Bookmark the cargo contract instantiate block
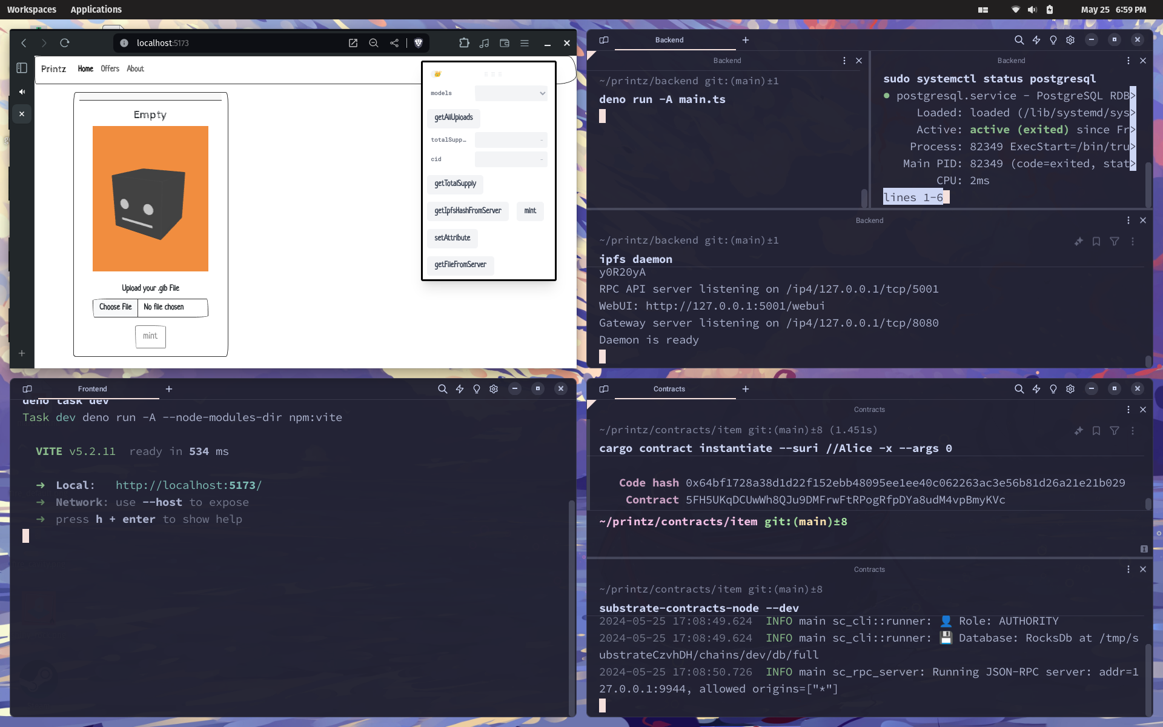This screenshot has height=727, width=1163. pos(1096,431)
